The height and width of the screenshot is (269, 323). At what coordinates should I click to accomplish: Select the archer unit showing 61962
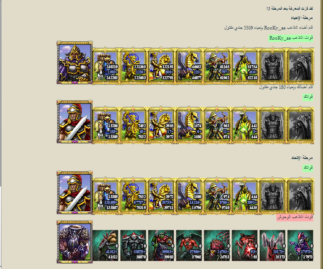pos(217,66)
